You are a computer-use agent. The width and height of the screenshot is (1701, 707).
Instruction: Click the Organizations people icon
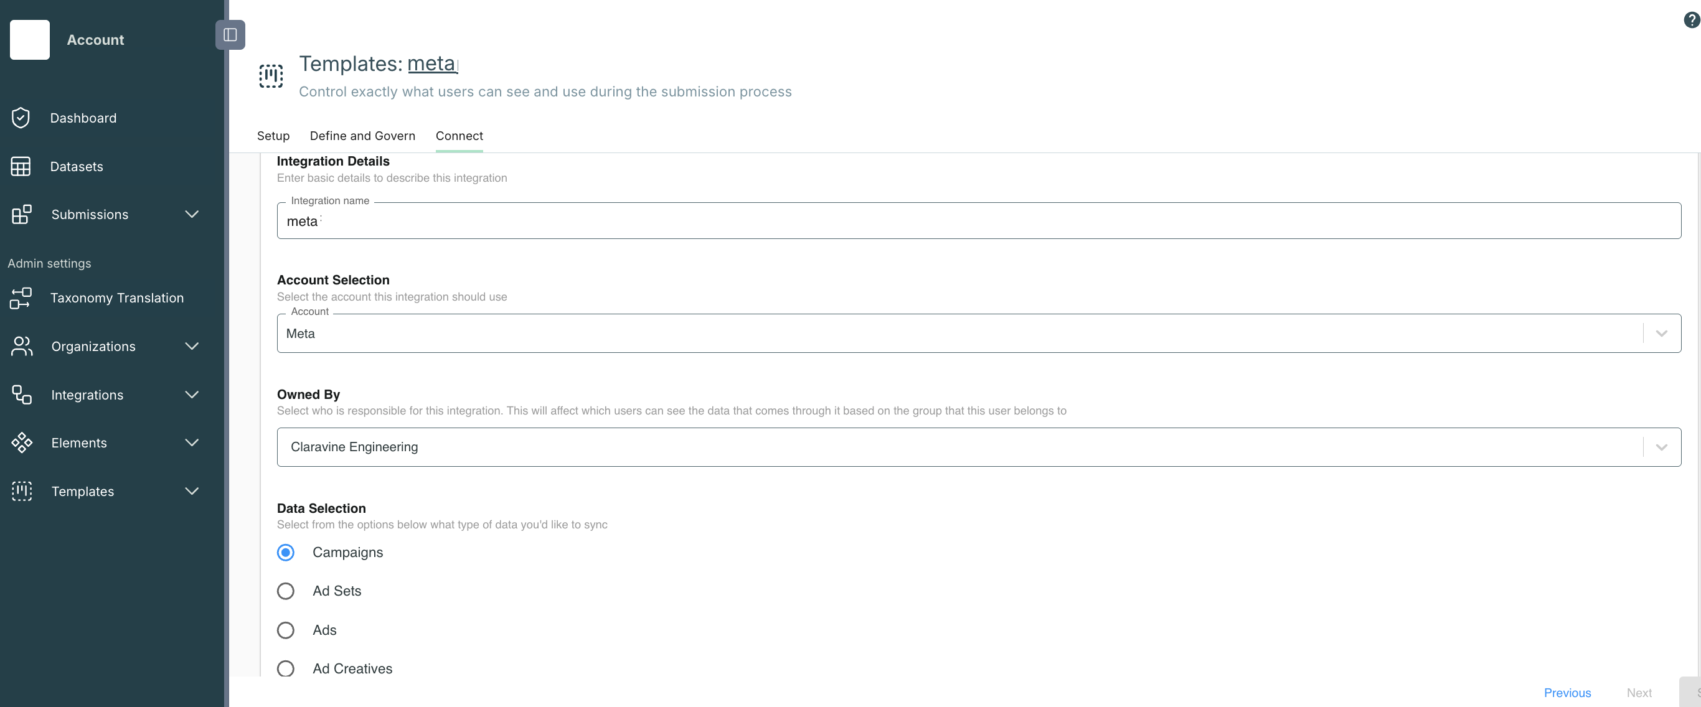[x=21, y=346]
